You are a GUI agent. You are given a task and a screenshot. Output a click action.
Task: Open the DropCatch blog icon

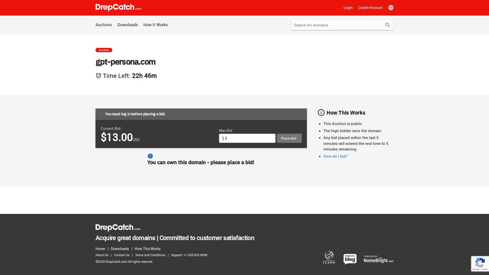350,259
